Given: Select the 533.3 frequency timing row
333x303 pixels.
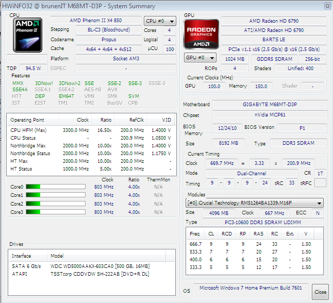Looking at the screenshot, I should (x=255, y=252).
